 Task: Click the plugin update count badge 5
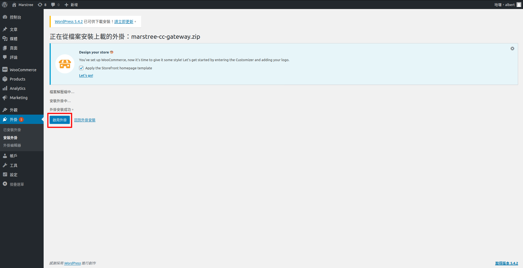21,120
